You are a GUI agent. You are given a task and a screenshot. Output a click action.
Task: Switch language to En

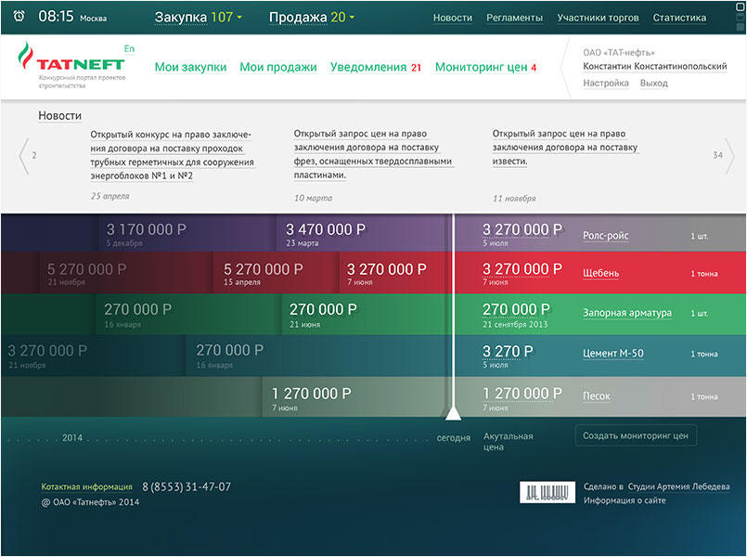pos(129,48)
